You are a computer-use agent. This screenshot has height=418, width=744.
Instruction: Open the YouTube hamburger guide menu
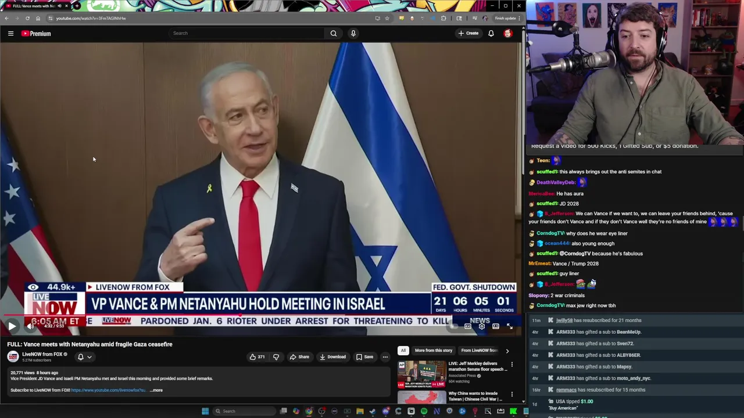pyautogui.click(x=10, y=34)
